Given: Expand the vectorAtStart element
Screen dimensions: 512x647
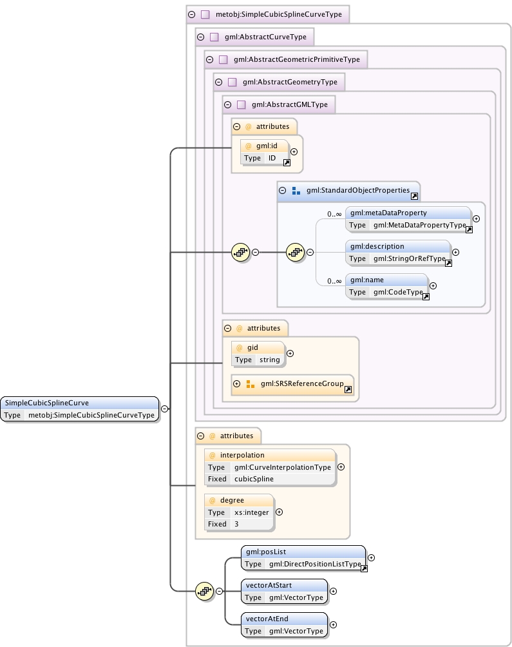Looking at the screenshot, I should click(x=333, y=592).
